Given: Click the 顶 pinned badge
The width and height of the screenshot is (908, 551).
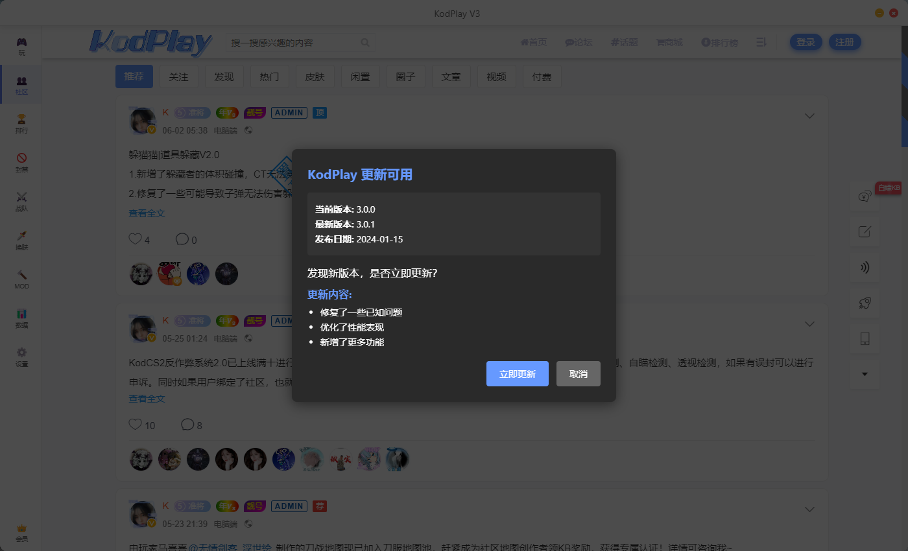Looking at the screenshot, I should pyautogui.click(x=319, y=113).
